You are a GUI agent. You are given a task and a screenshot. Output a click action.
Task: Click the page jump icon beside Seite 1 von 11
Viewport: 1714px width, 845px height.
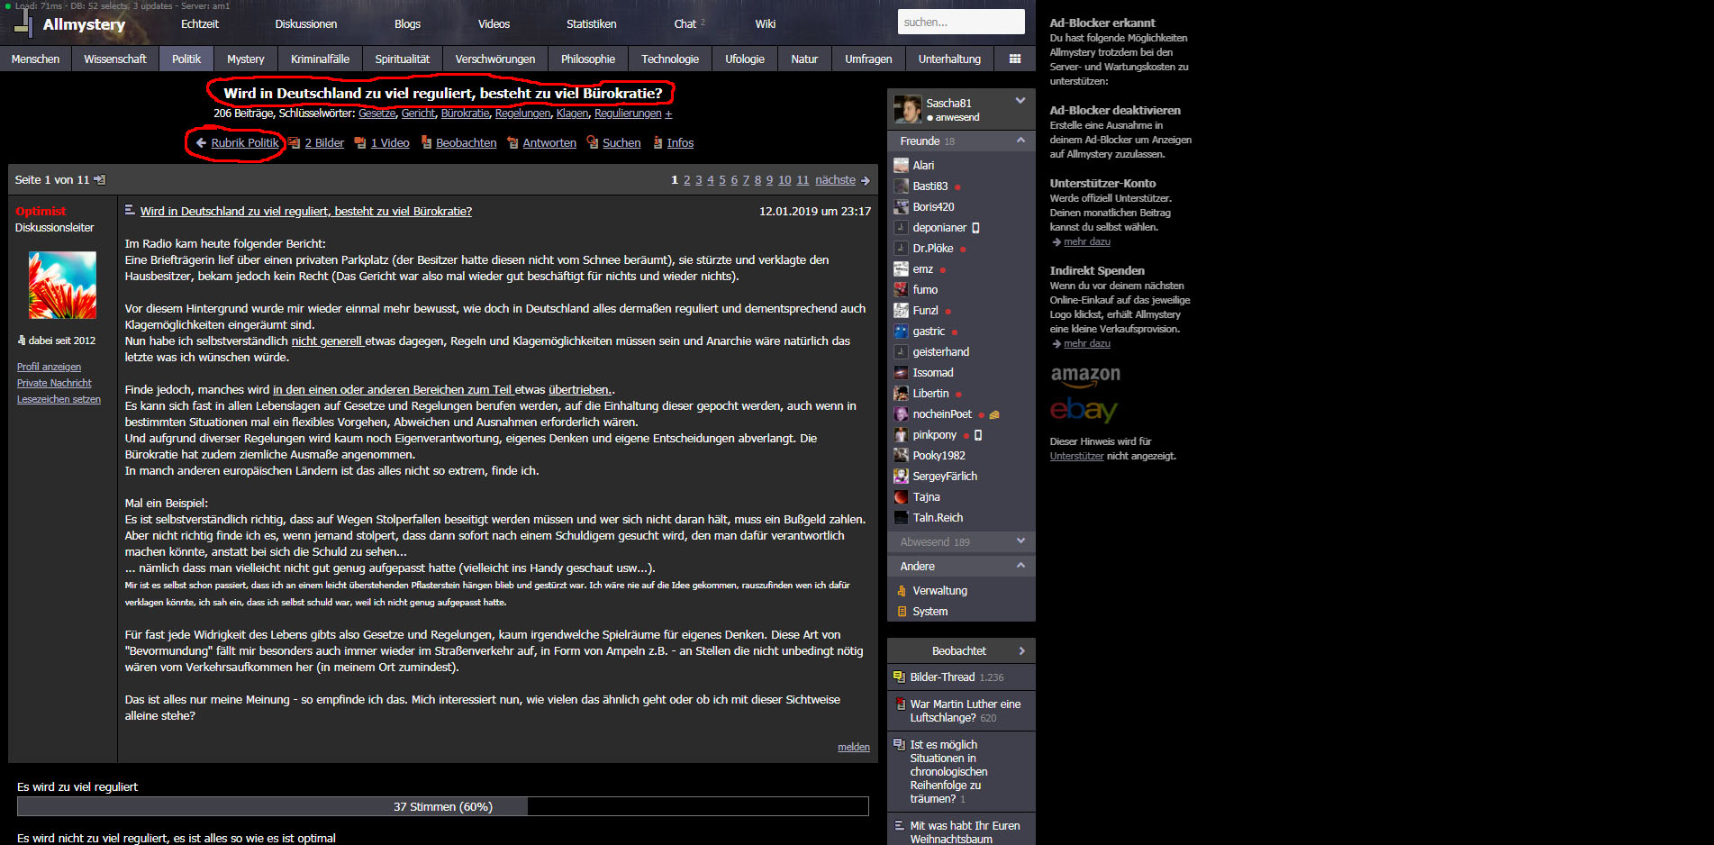(x=100, y=180)
